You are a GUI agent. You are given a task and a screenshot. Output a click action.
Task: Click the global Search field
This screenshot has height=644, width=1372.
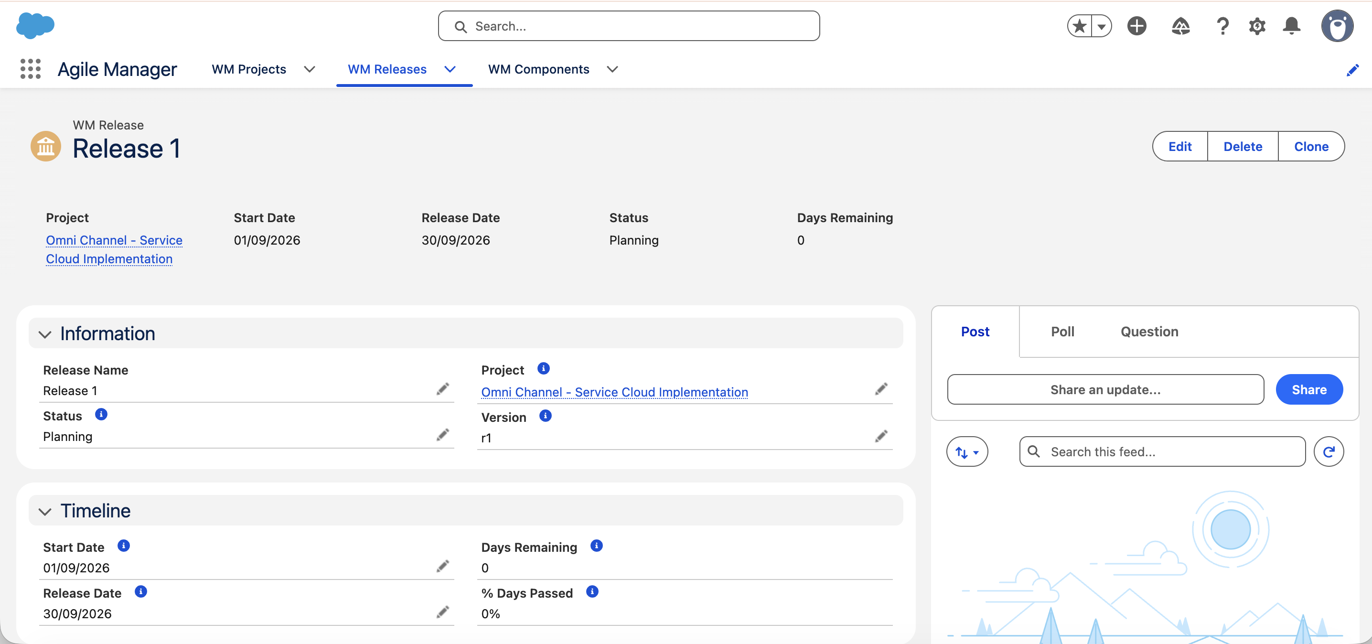coord(629,26)
